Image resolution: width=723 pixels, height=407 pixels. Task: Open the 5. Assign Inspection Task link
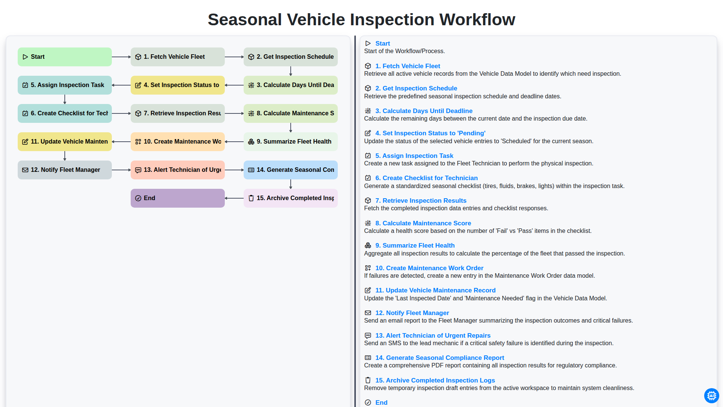[x=414, y=156]
